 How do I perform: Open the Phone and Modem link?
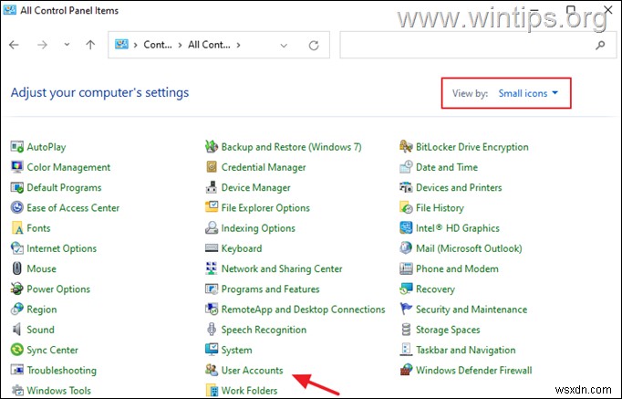pos(457,268)
